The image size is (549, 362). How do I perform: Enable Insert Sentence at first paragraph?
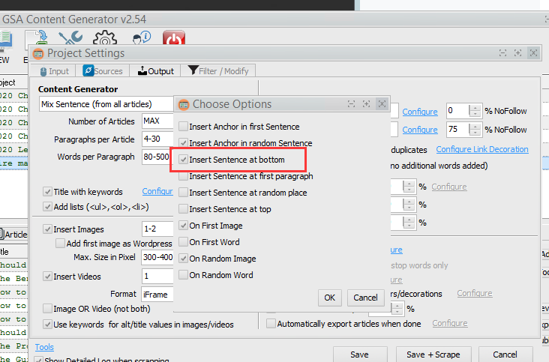[183, 176]
